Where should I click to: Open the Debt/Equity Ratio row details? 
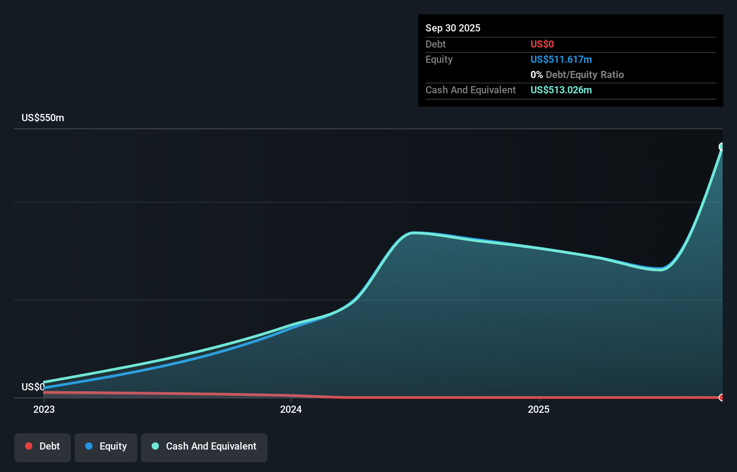point(577,74)
